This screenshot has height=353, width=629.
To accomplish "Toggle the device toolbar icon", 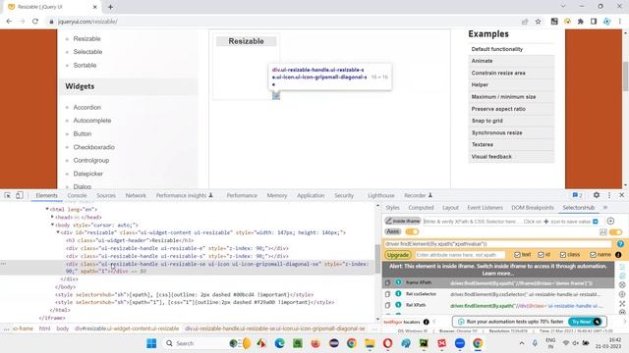I will click(20, 195).
